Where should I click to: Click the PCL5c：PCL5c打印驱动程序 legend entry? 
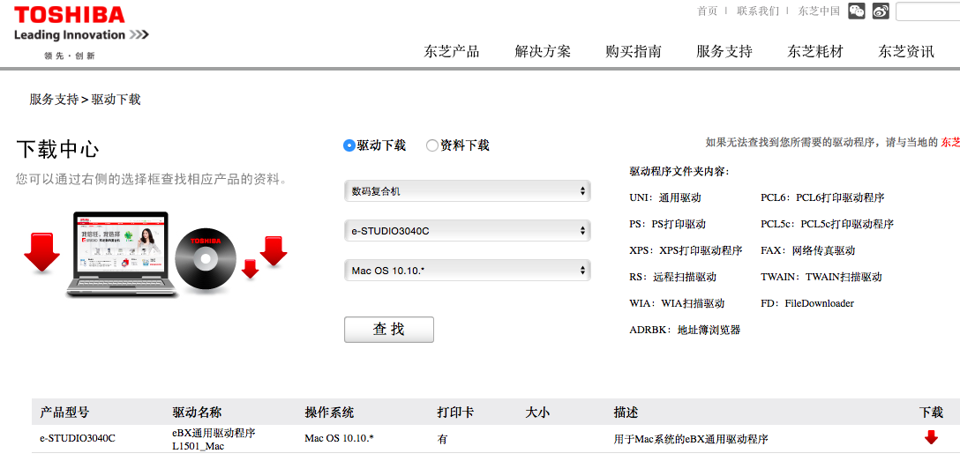pos(827,225)
